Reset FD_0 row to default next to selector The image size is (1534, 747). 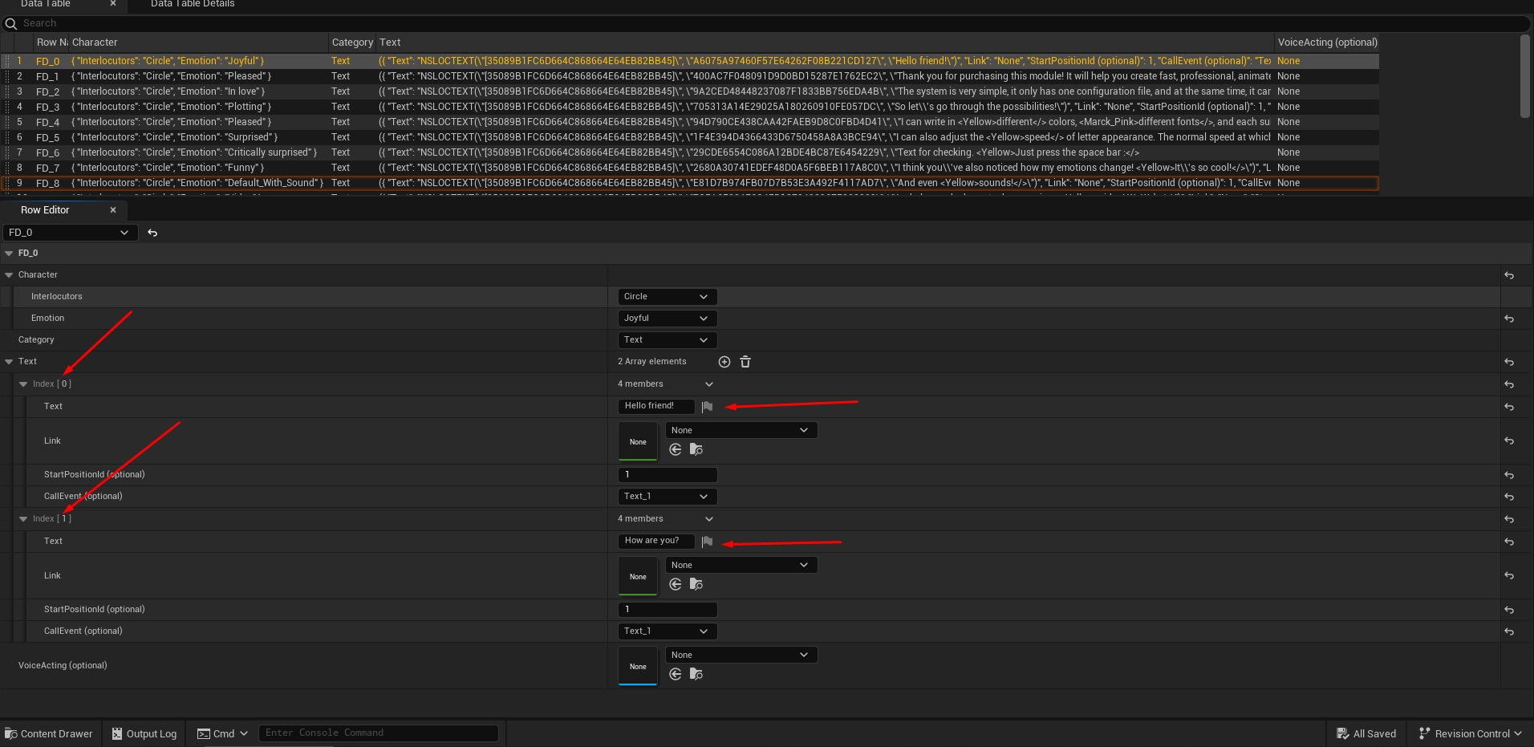152,233
